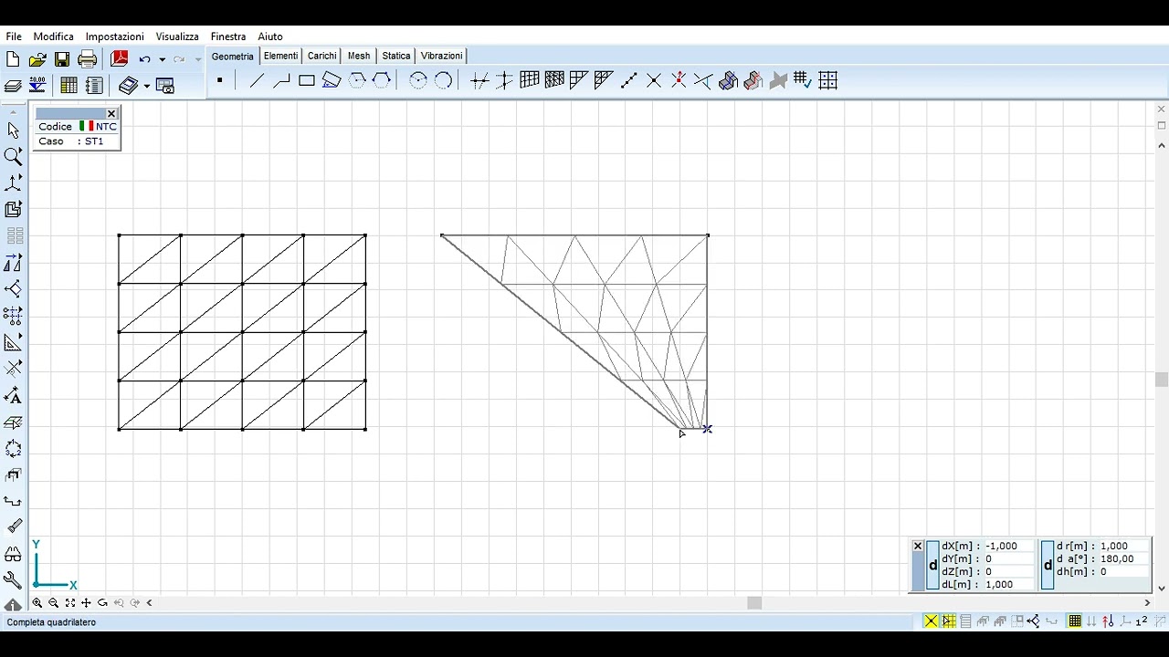Click the zoom extents icon in bottom bar
The height and width of the screenshot is (657, 1169).
click(70, 603)
